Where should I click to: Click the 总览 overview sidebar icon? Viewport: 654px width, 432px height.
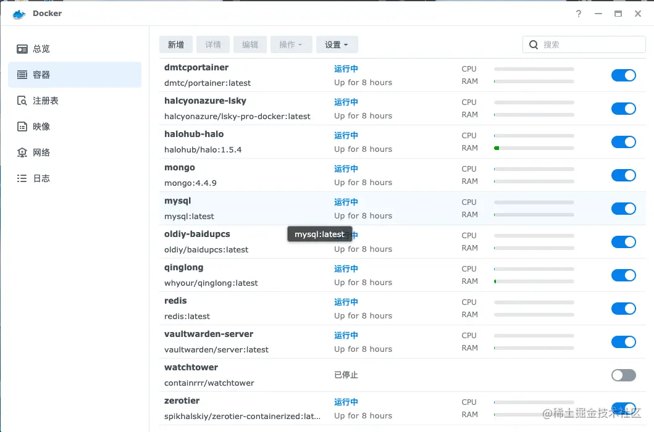[22, 49]
